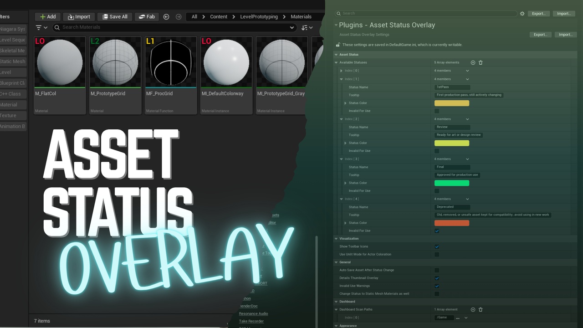The image size is (583, 328).
Task: Open the content browser filter menu icon
Action: [41, 28]
